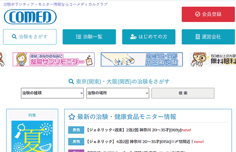Click the star icon beside 最新の治験
Image resolution: width=236 pixels, height=152 pixels.
(72, 117)
